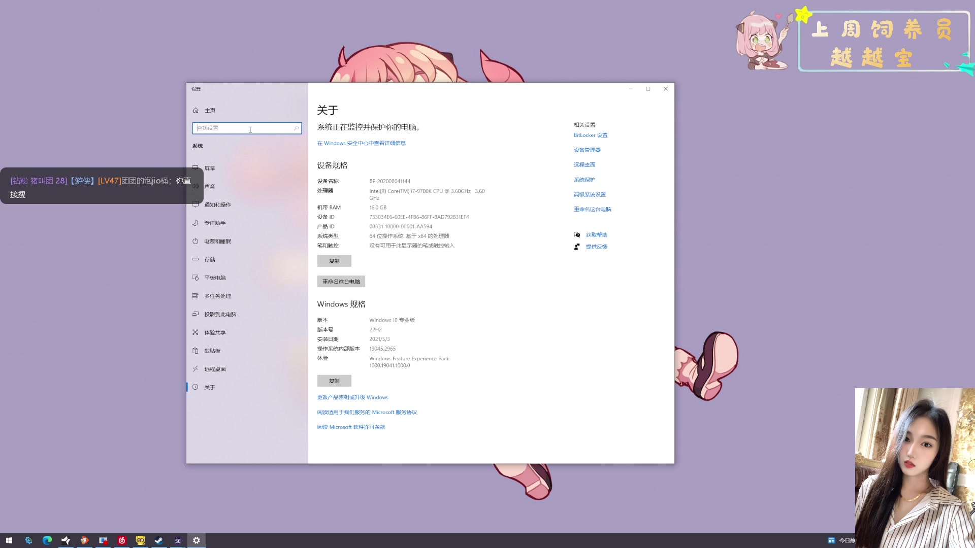Copy device specifications with 复制 button
Viewport: 975px width, 548px height.
coord(334,261)
